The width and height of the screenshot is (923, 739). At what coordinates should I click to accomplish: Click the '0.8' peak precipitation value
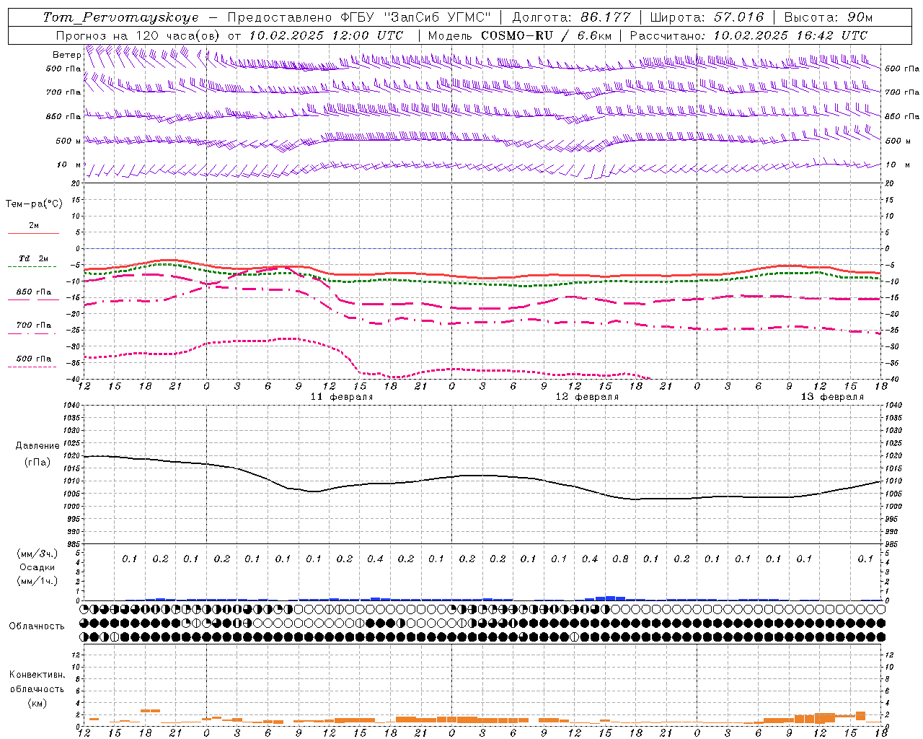point(620,559)
